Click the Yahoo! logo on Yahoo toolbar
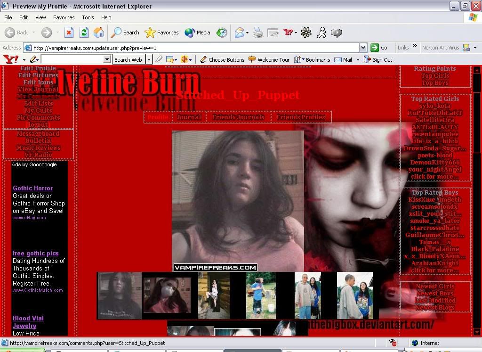The width and height of the screenshot is (482, 352). pyautogui.click(x=11, y=59)
